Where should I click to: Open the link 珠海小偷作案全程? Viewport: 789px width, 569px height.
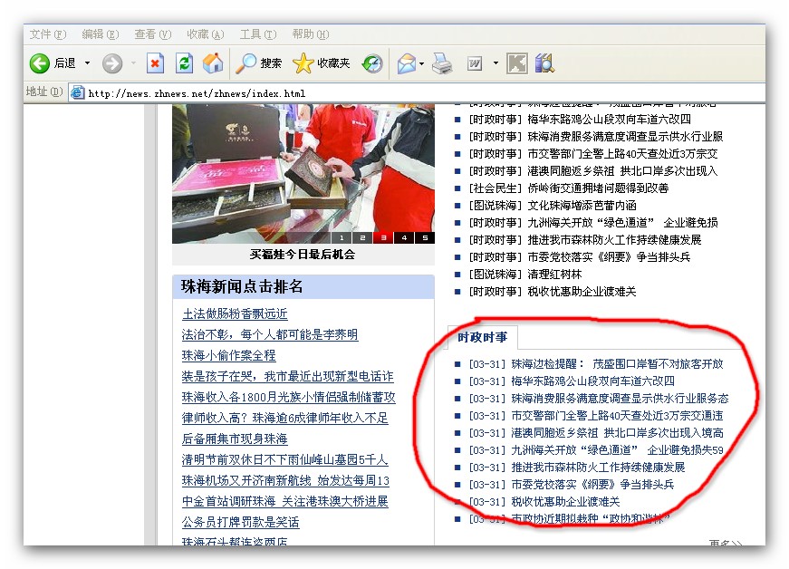pos(229,355)
